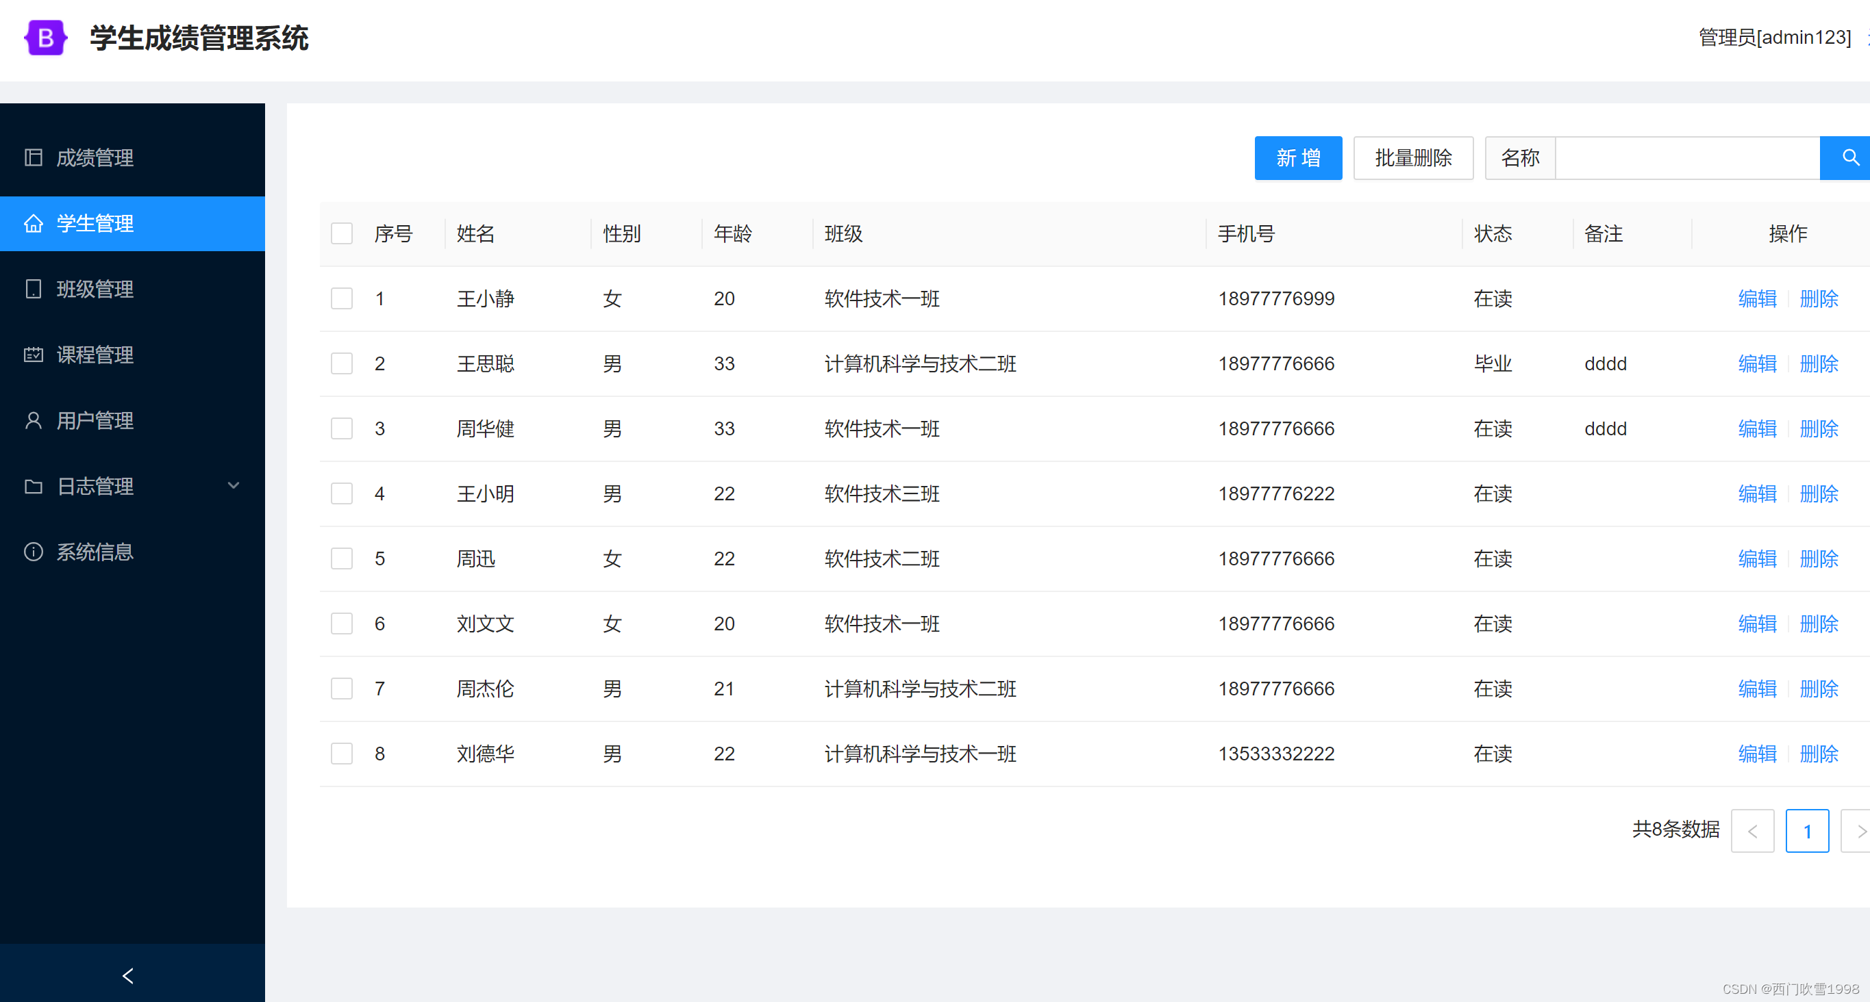1870x1002 pixels.
Task: Check the box for row 周华健
Action: pyautogui.click(x=342, y=428)
